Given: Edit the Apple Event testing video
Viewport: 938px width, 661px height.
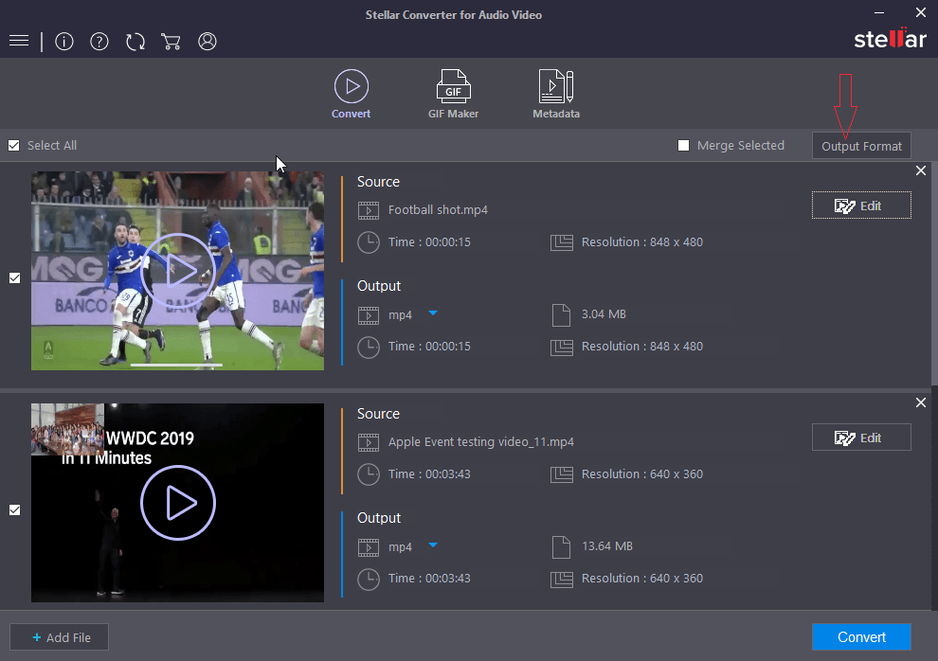Looking at the screenshot, I should pyautogui.click(x=861, y=438).
